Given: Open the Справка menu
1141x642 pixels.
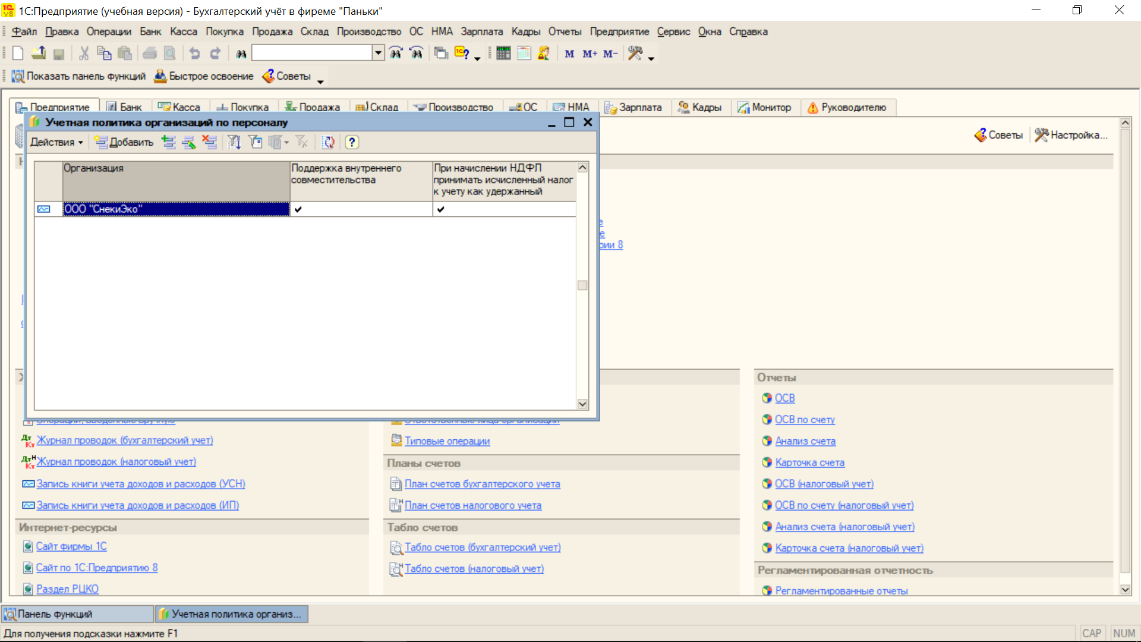Looking at the screenshot, I should (748, 32).
